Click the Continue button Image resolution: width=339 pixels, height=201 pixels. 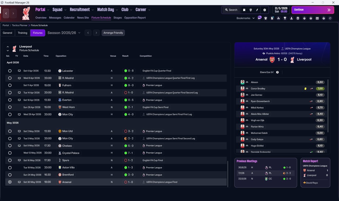coord(313,10)
